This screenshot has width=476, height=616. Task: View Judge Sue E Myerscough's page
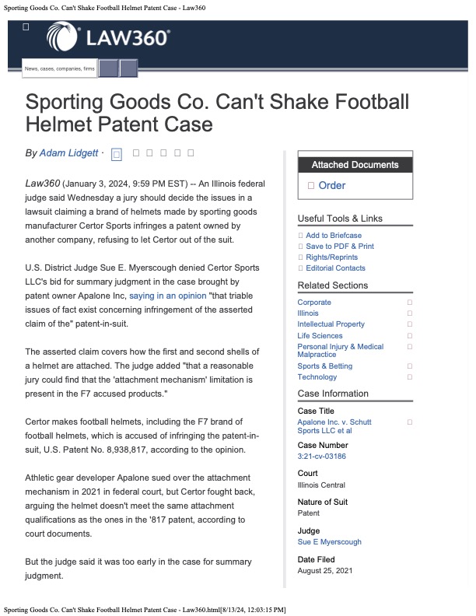click(x=329, y=541)
